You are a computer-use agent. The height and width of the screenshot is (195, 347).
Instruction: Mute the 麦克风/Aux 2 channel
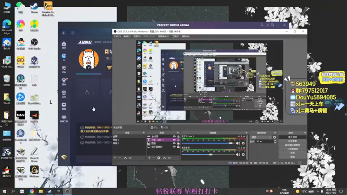tap(238, 143)
